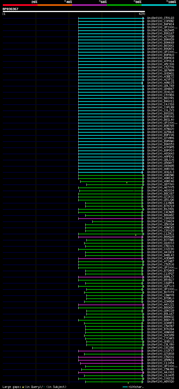Open hit UniRef100_A2YVQ8
This screenshot has height=389, width=179.
161,37
